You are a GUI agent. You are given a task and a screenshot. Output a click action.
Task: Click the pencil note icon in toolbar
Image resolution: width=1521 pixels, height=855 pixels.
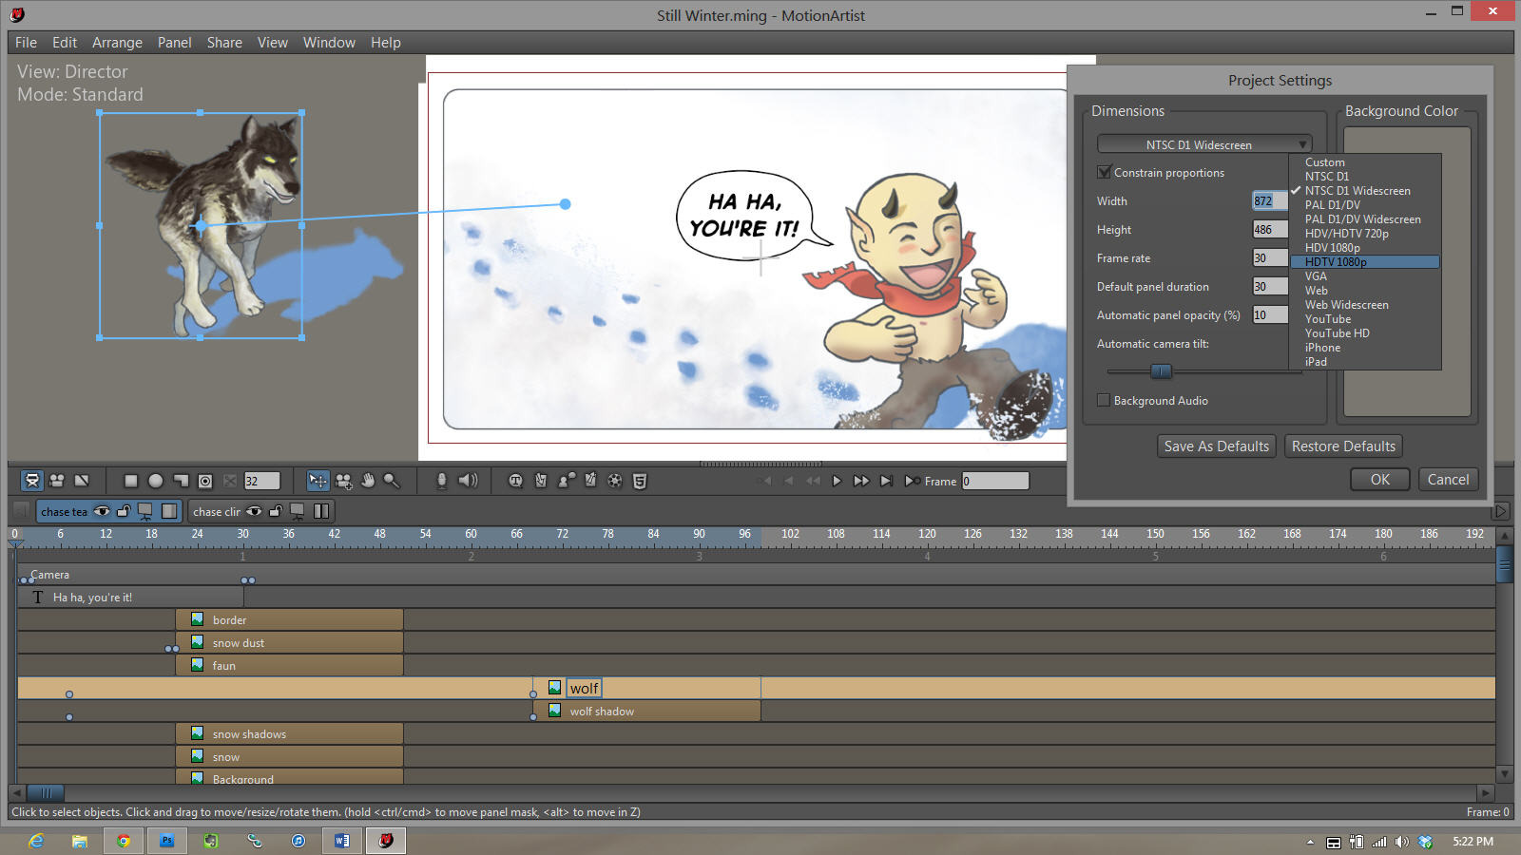tap(590, 481)
